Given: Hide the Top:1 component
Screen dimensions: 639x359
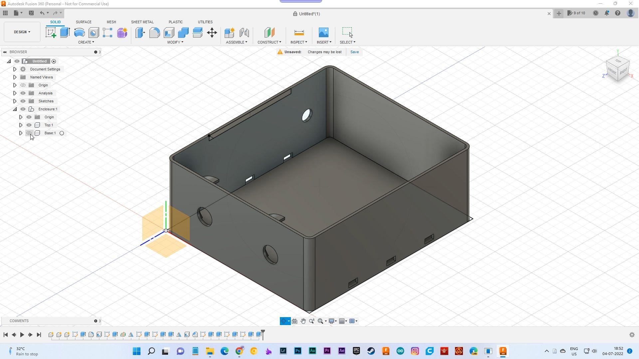Looking at the screenshot, I should coord(29,125).
